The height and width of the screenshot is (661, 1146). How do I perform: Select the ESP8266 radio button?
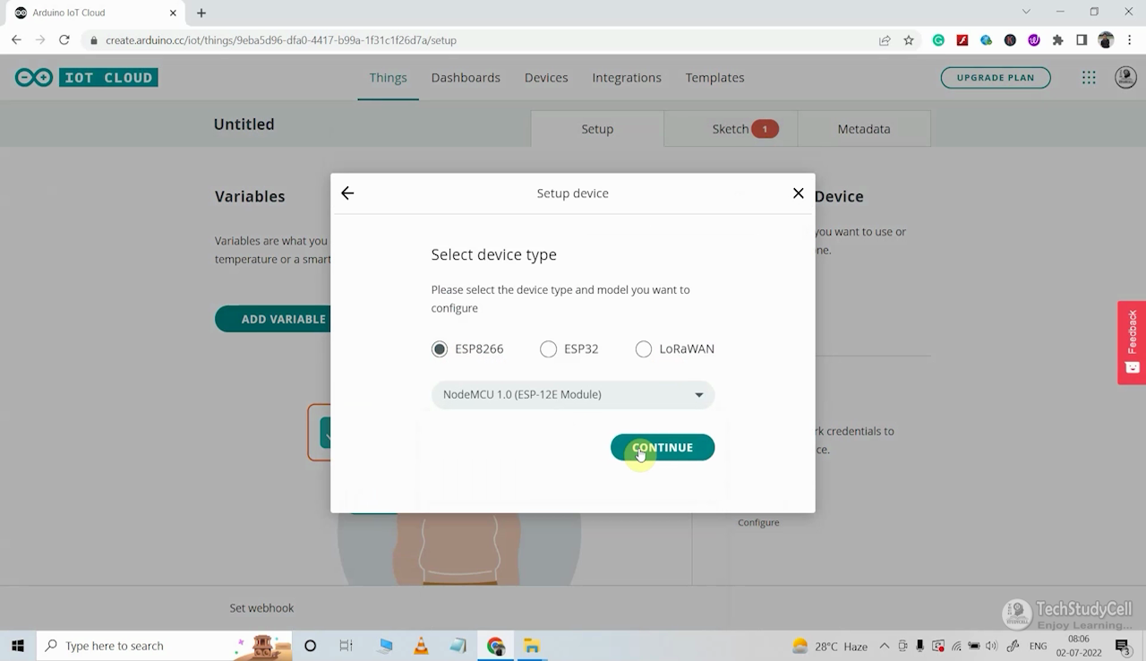point(439,349)
